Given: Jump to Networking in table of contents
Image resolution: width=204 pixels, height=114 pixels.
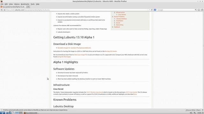Looking at the screenshot, I should 120,25.
